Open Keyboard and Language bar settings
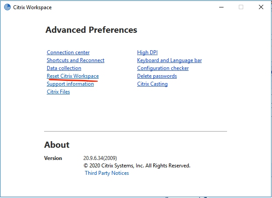This screenshot has width=272, height=198. coord(169,60)
